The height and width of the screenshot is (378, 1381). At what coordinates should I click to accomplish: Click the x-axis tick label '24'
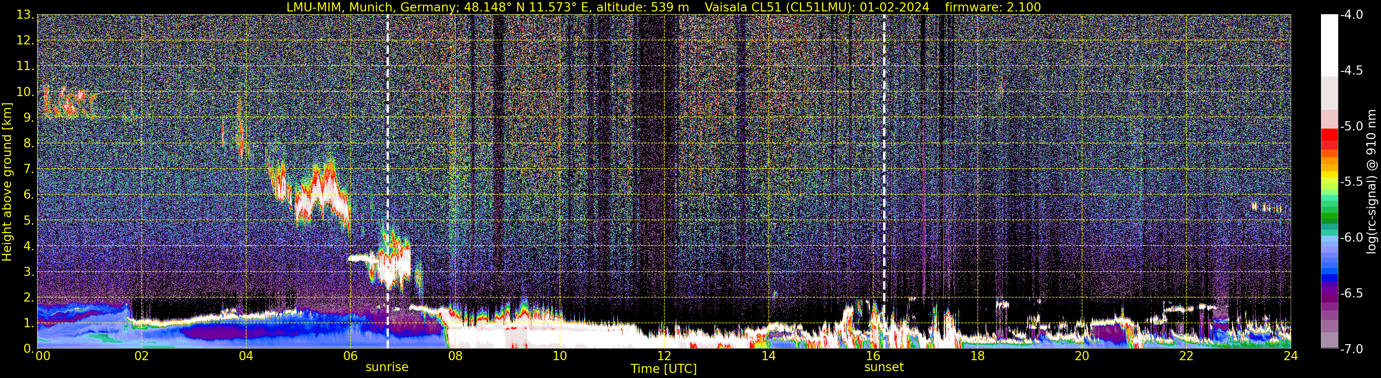coord(1291,356)
